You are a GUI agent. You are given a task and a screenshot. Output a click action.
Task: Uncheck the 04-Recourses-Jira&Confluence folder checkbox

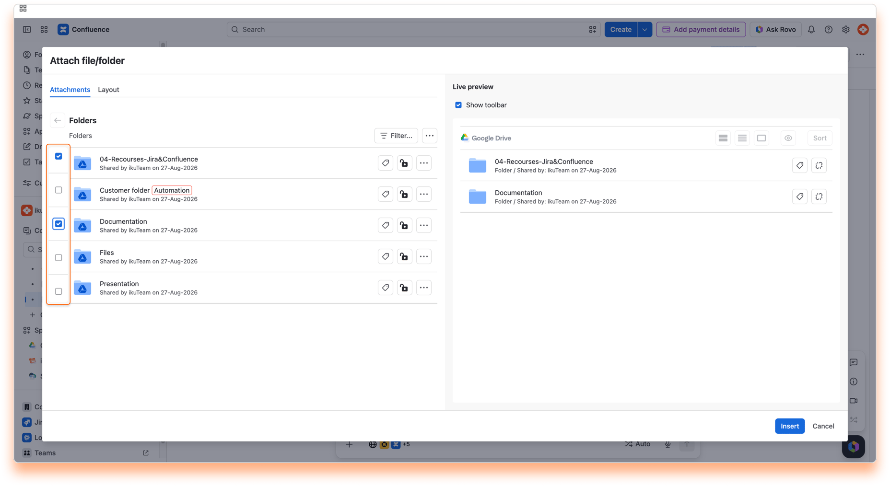(59, 156)
